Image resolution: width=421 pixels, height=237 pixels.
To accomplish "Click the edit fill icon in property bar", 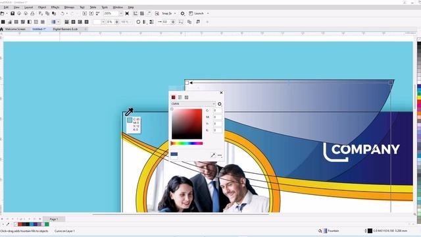I will pyautogui.click(x=198, y=22).
